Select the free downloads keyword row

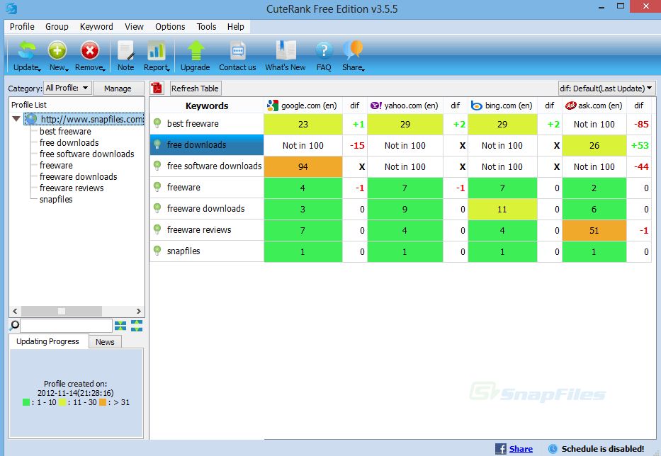coord(207,145)
